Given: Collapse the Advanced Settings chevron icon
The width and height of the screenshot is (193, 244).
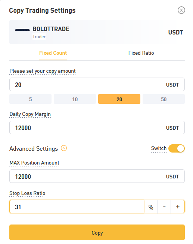Looking at the screenshot, I should point(64,148).
